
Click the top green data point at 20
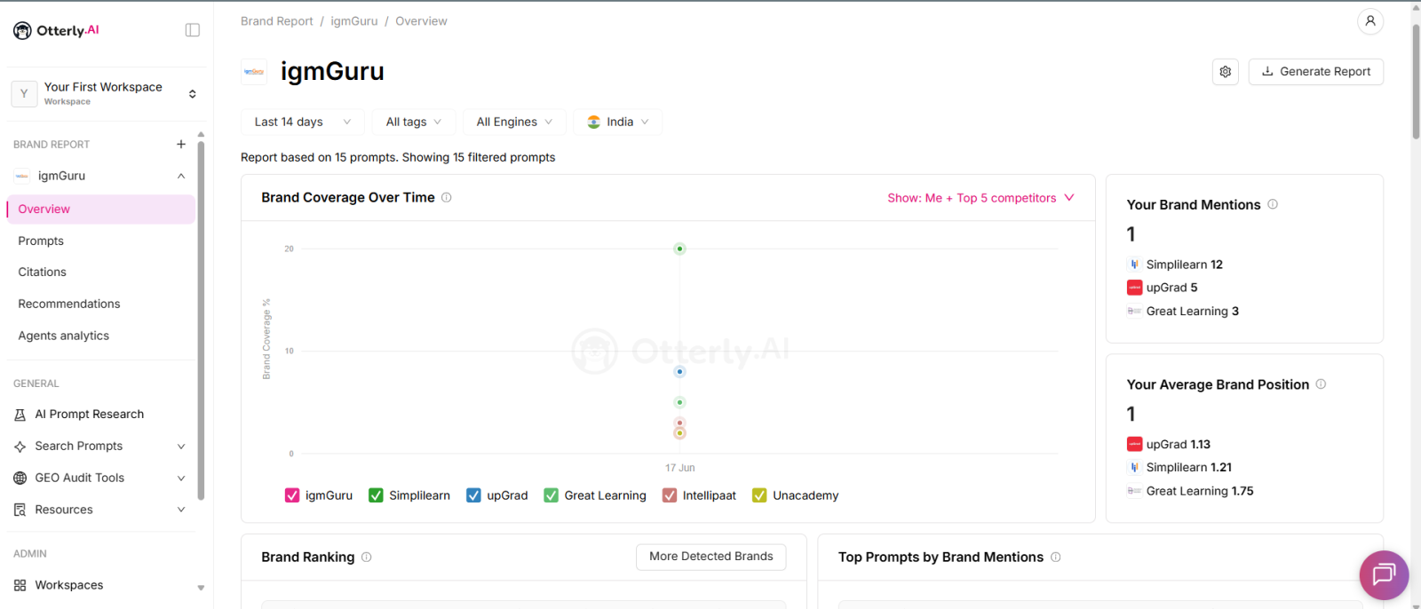pyautogui.click(x=679, y=249)
